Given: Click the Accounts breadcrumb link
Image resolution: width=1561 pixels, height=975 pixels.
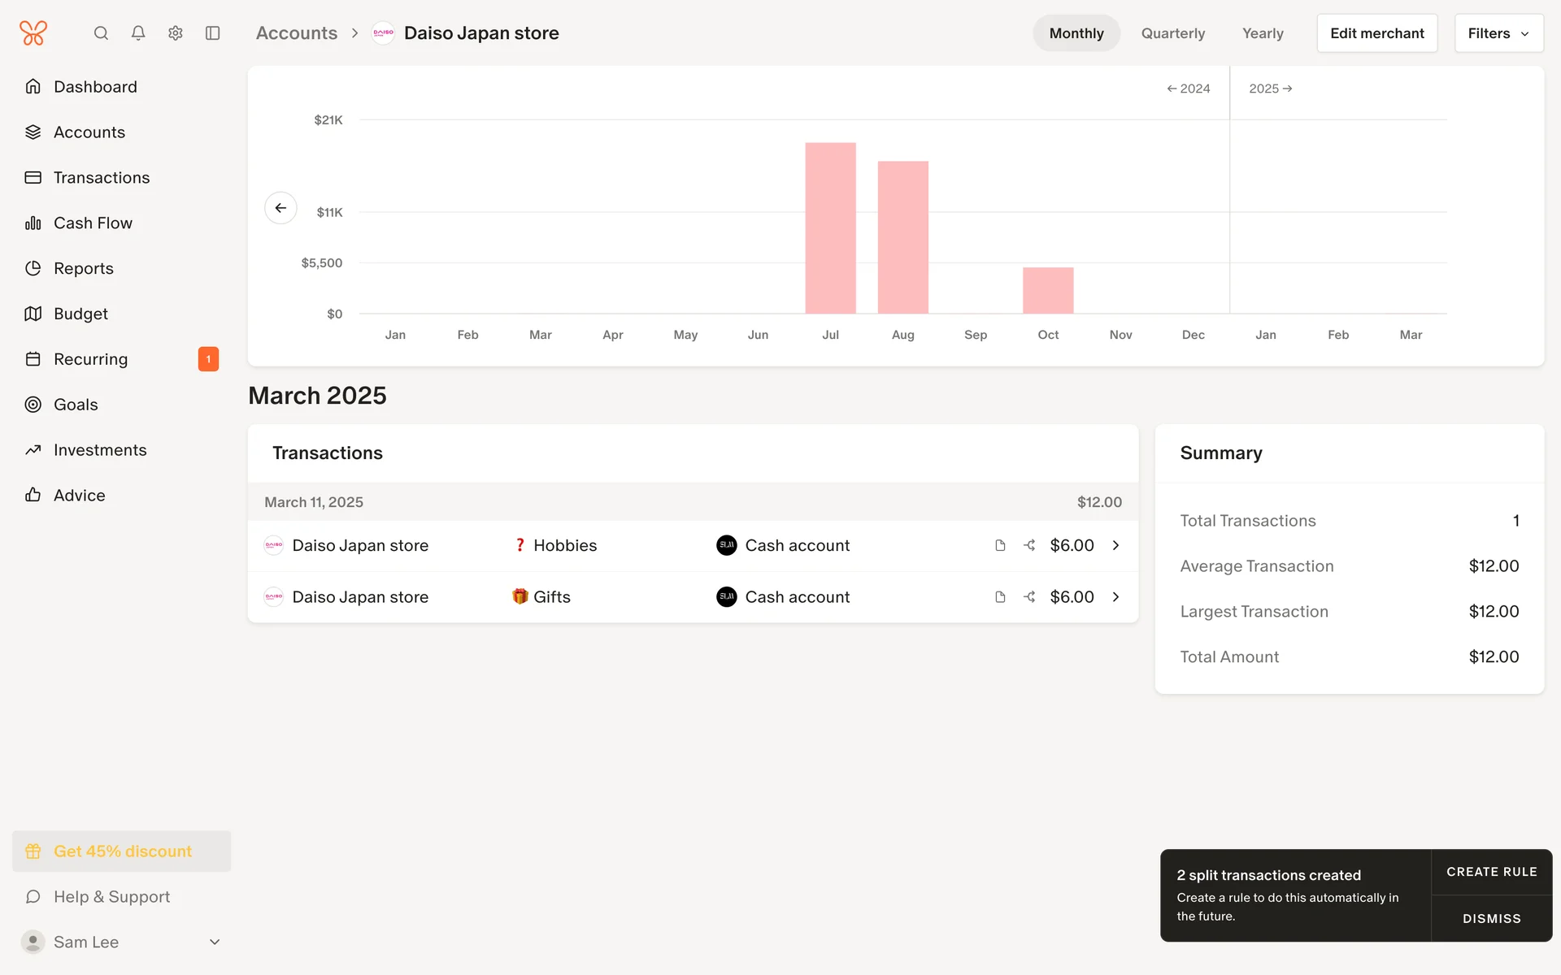Looking at the screenshot, I should coord(297,33).
